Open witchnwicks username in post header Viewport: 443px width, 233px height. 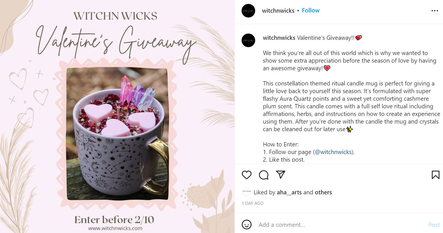[278, 11]
